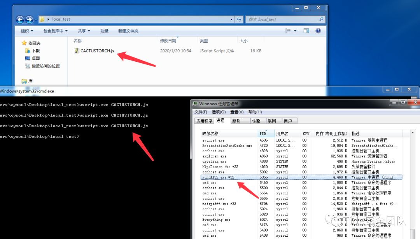Click in the local_test search field
Screen dimensions: 420x239
(x=283, y=19)
